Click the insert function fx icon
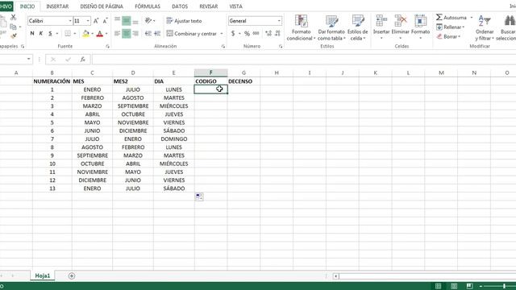This screenshot has height=290, width=516. click(82, 59)
